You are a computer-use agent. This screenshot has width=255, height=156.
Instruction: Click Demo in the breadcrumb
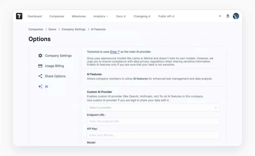pos(52,29)
